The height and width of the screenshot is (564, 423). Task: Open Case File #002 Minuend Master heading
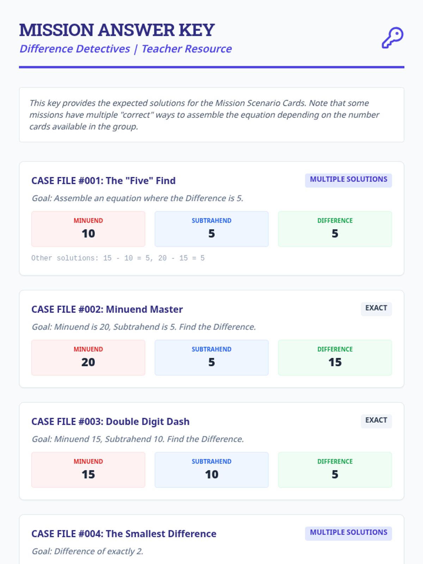(107, 309)
